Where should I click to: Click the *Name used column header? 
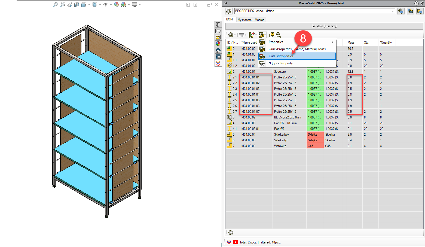(x=249, y=42)
